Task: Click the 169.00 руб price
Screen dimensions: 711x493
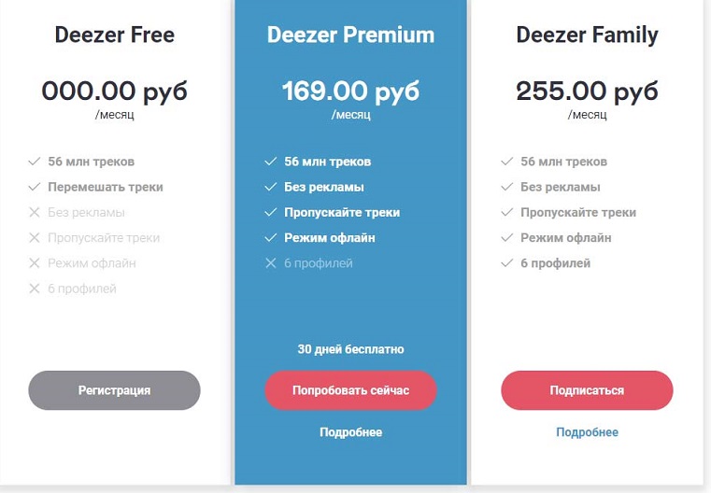Action: pos(350,92)
